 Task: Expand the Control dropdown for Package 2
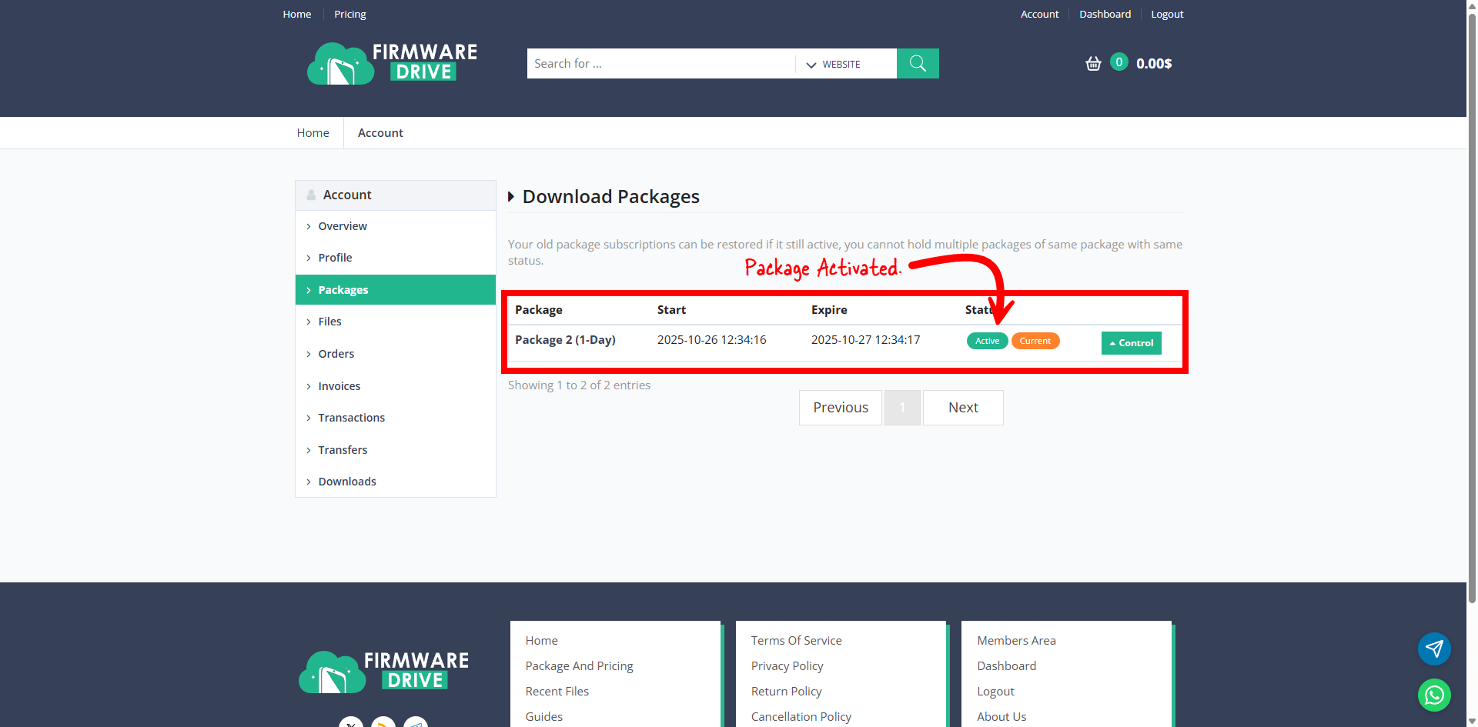tap(1131, 343)
